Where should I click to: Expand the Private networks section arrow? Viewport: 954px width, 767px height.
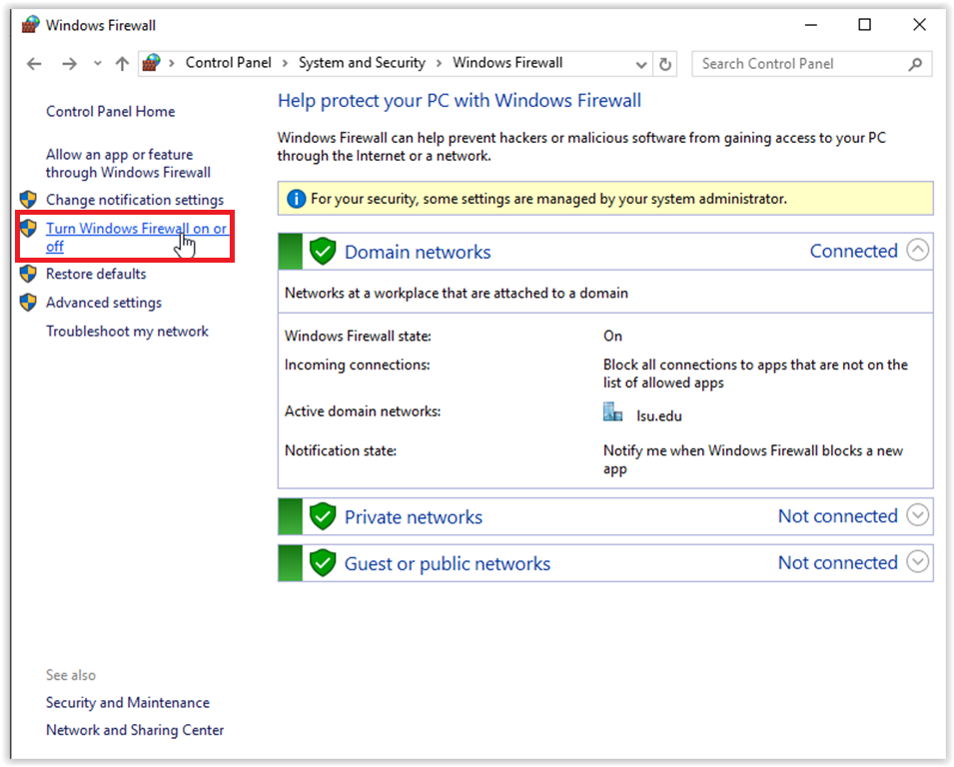click(917, 514)
